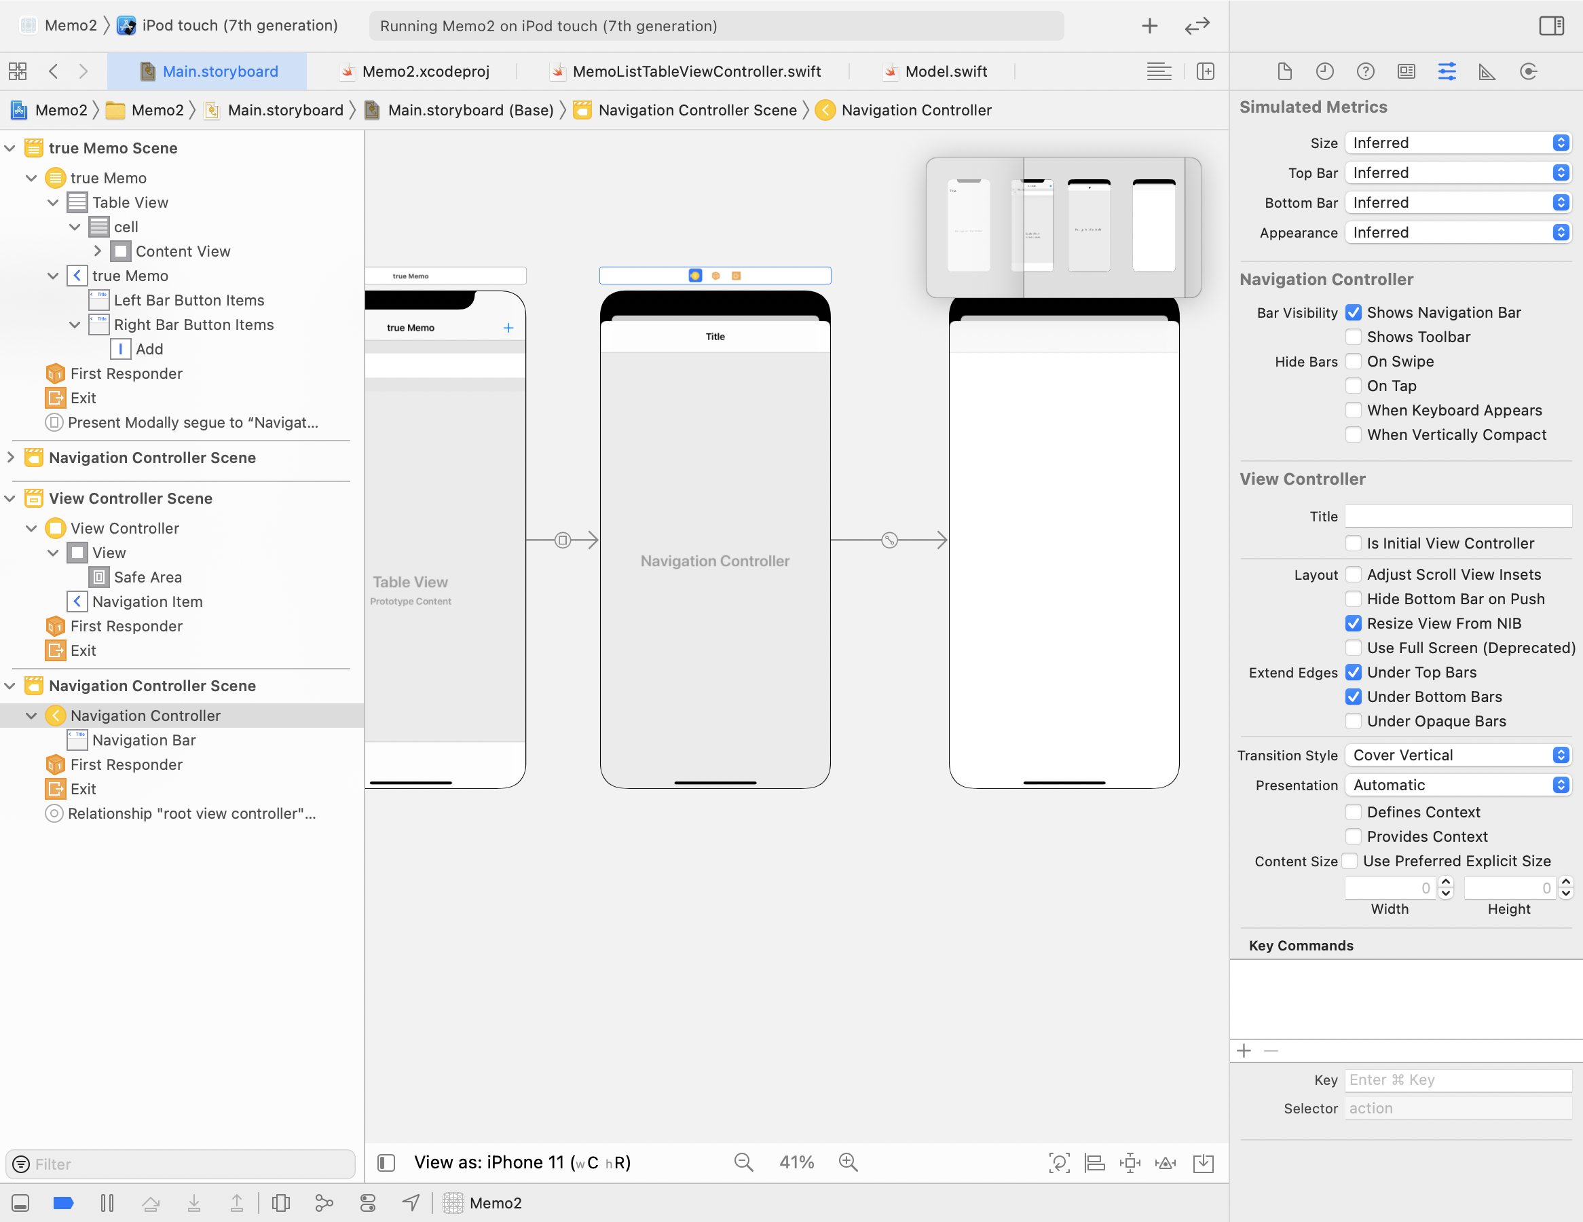Open the Model.swift tab
1583x1222 pixels.
point(945,71)
